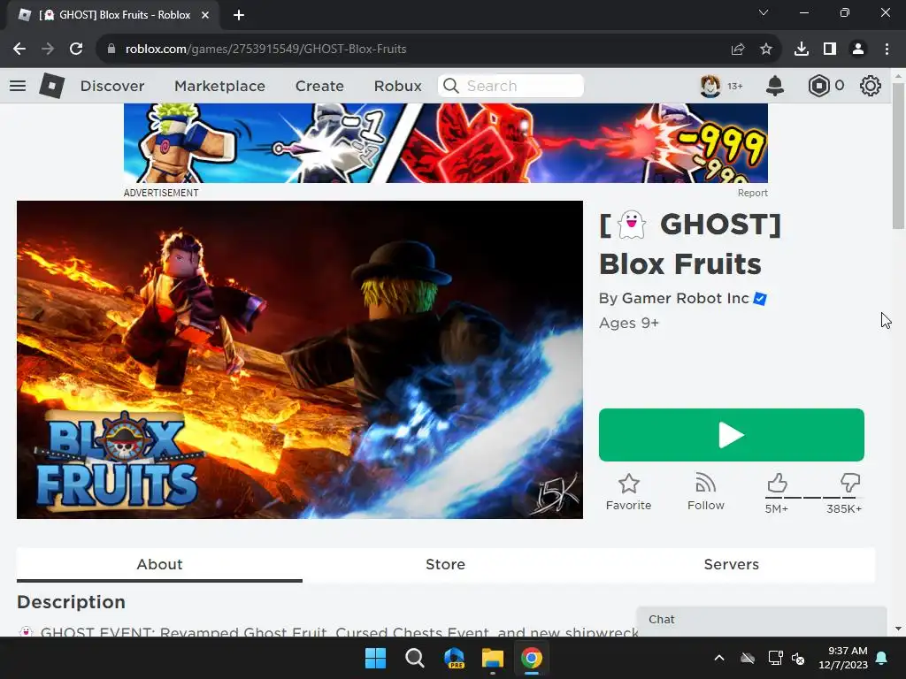Go back to the previous browser page
This screenshot has width=906, height=679.
coord(19,50)
